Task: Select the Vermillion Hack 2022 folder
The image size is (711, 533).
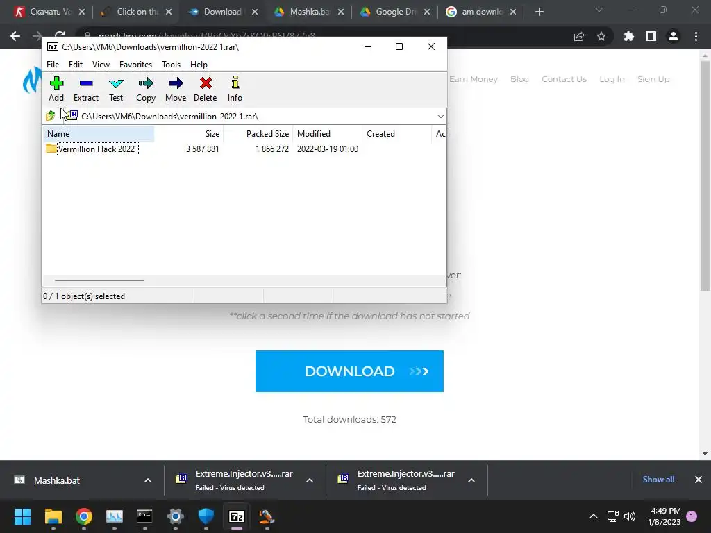Action: point(92,149)
